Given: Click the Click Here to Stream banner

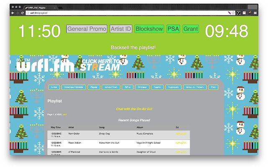Looking at the screenshot, I should [x=100, y=65].
